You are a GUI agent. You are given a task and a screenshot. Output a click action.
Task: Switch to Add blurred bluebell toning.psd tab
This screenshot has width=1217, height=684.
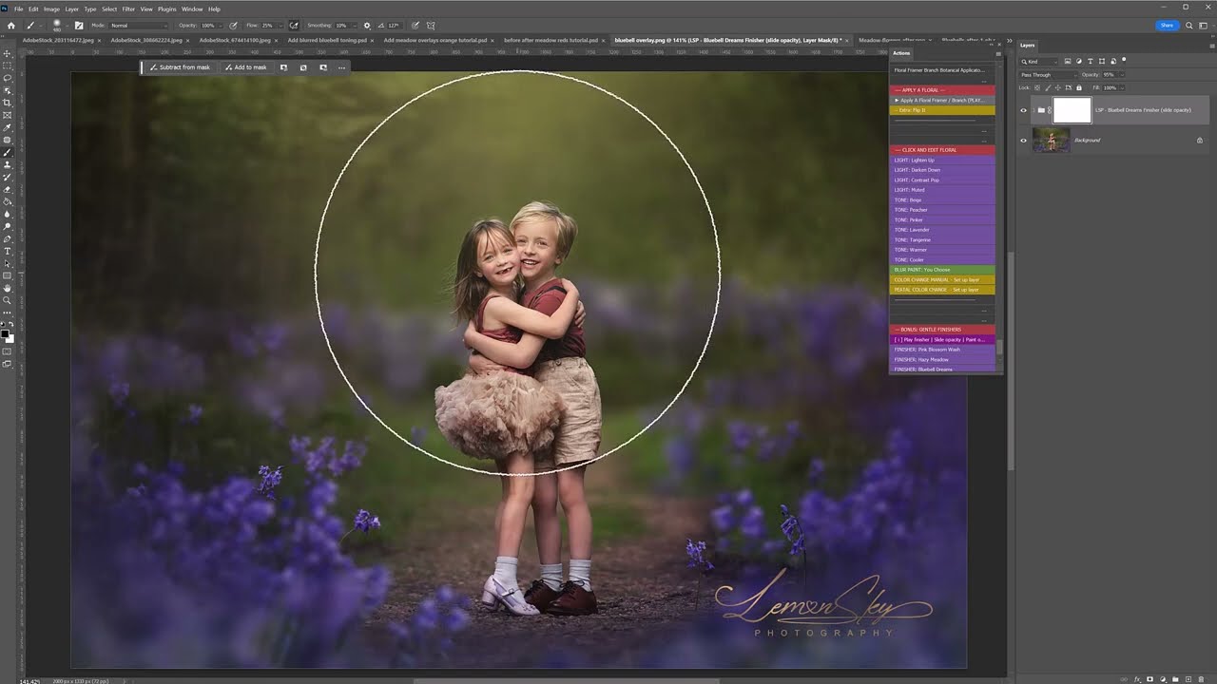(327, 41)
